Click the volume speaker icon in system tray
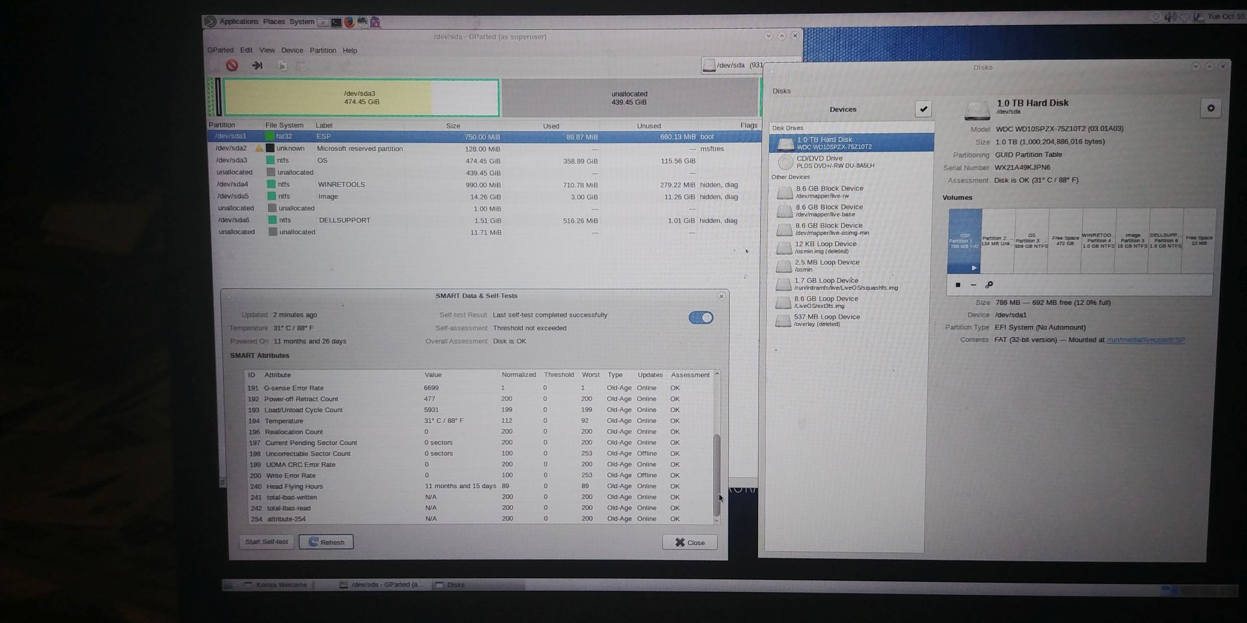 point(1170,17)
